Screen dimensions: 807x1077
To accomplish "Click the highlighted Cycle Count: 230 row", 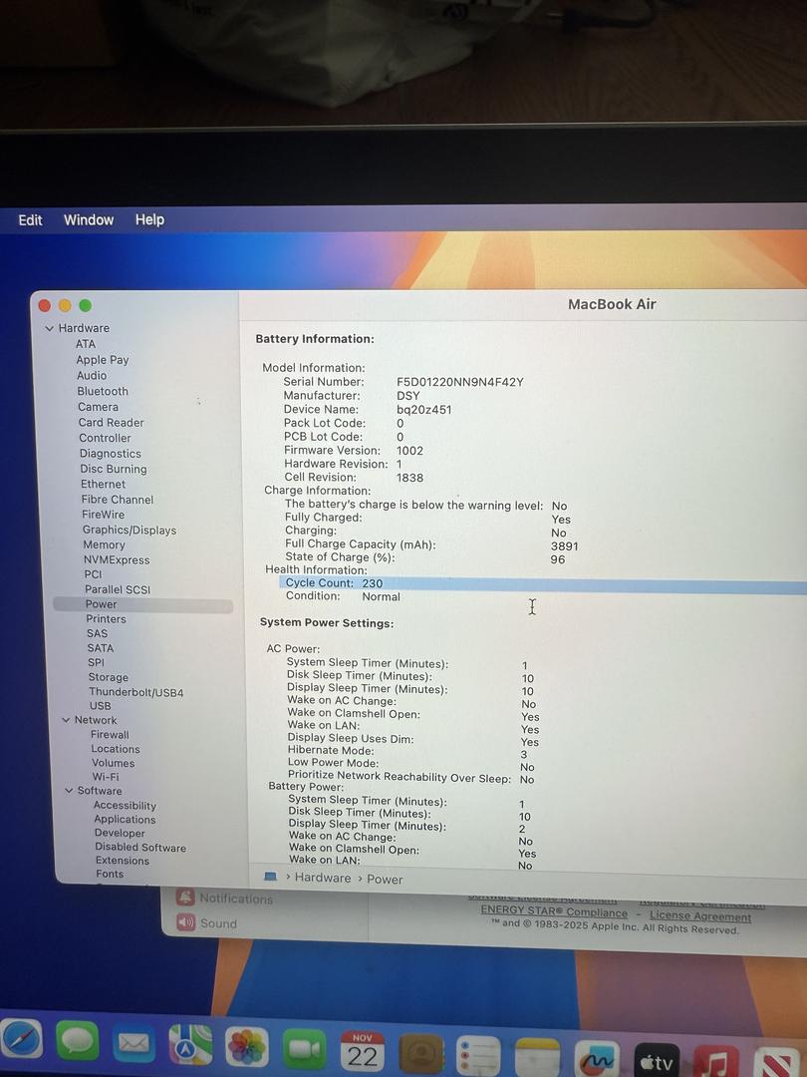I will tap(543, 583).
